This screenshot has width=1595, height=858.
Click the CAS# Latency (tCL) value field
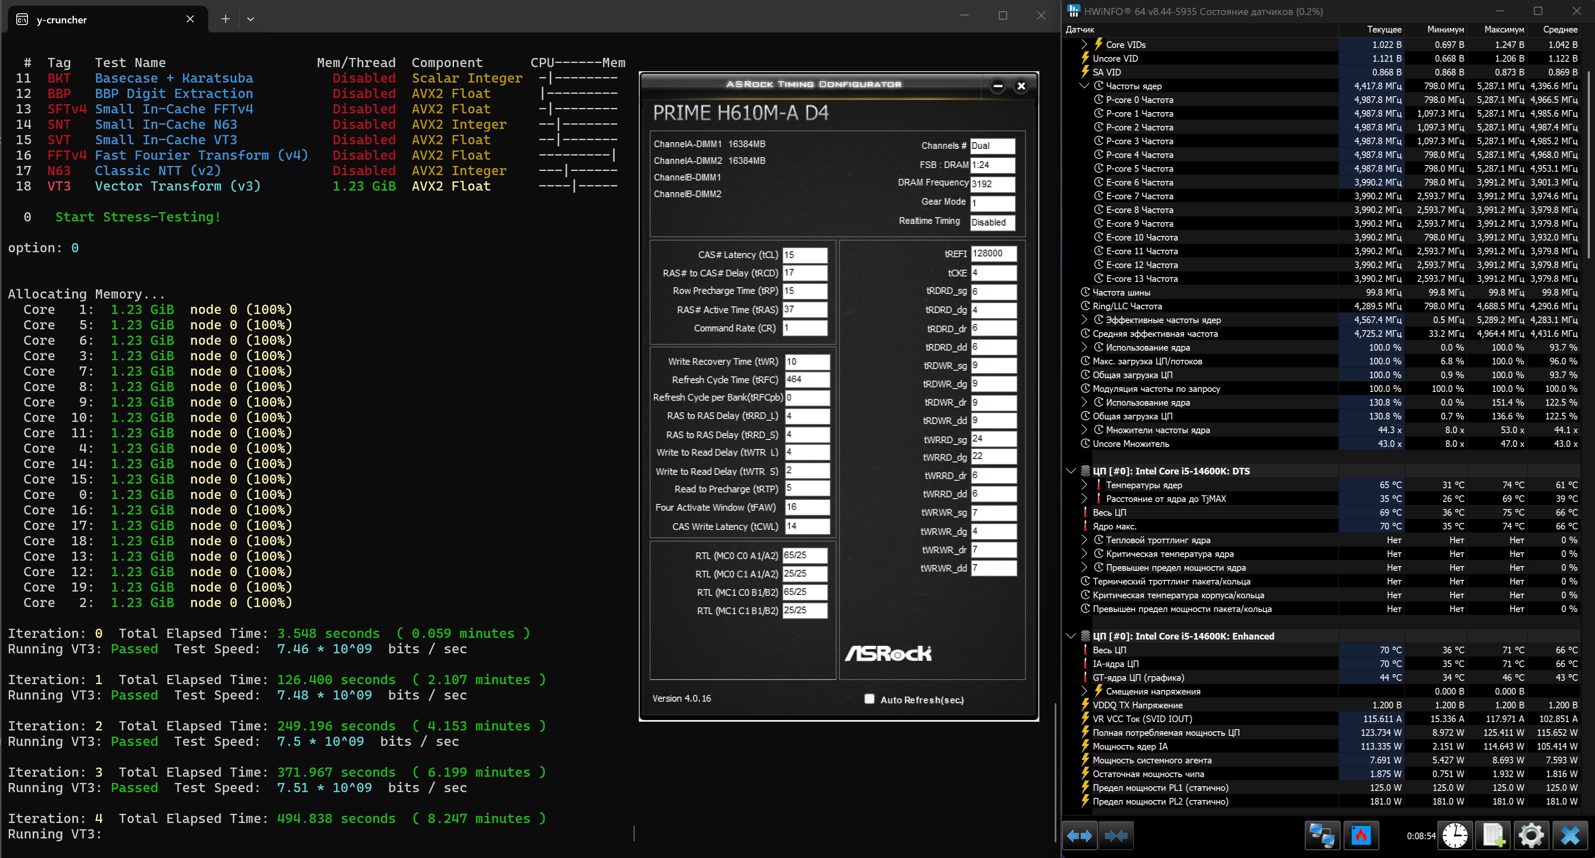coord(804,255)
